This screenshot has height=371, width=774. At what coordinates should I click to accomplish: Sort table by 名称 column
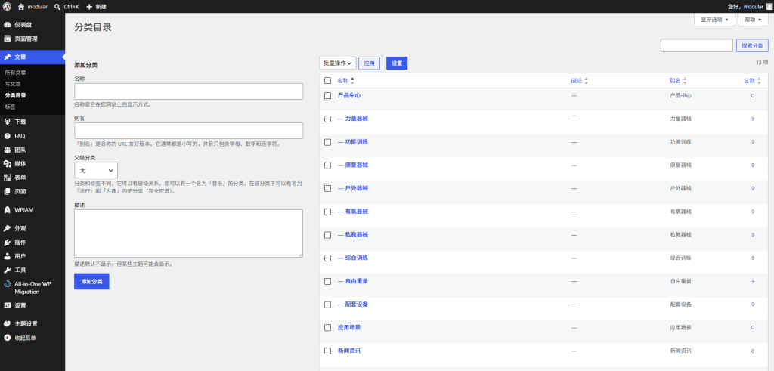pyautogui.click(x=345, y=80)
